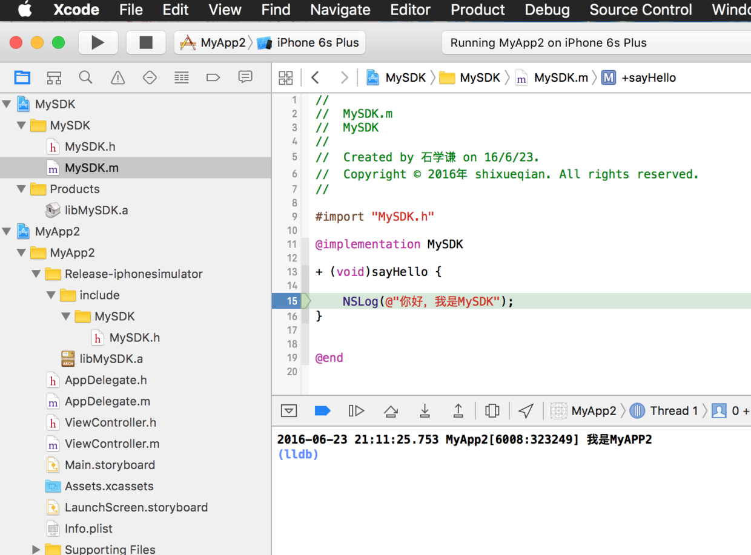The image size is (751, 555).
Task: Select Thread 1 in the debug bar
Action: 664,411
